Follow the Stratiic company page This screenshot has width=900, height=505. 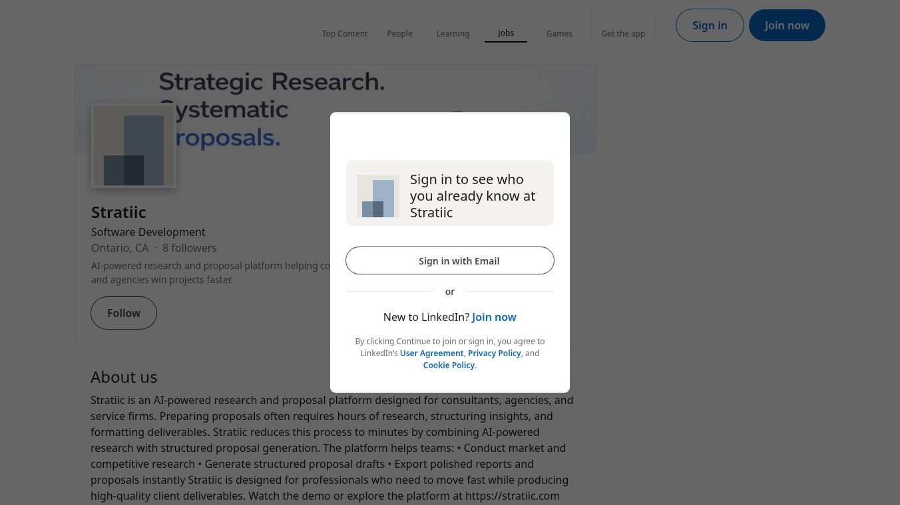coord(124,313)
